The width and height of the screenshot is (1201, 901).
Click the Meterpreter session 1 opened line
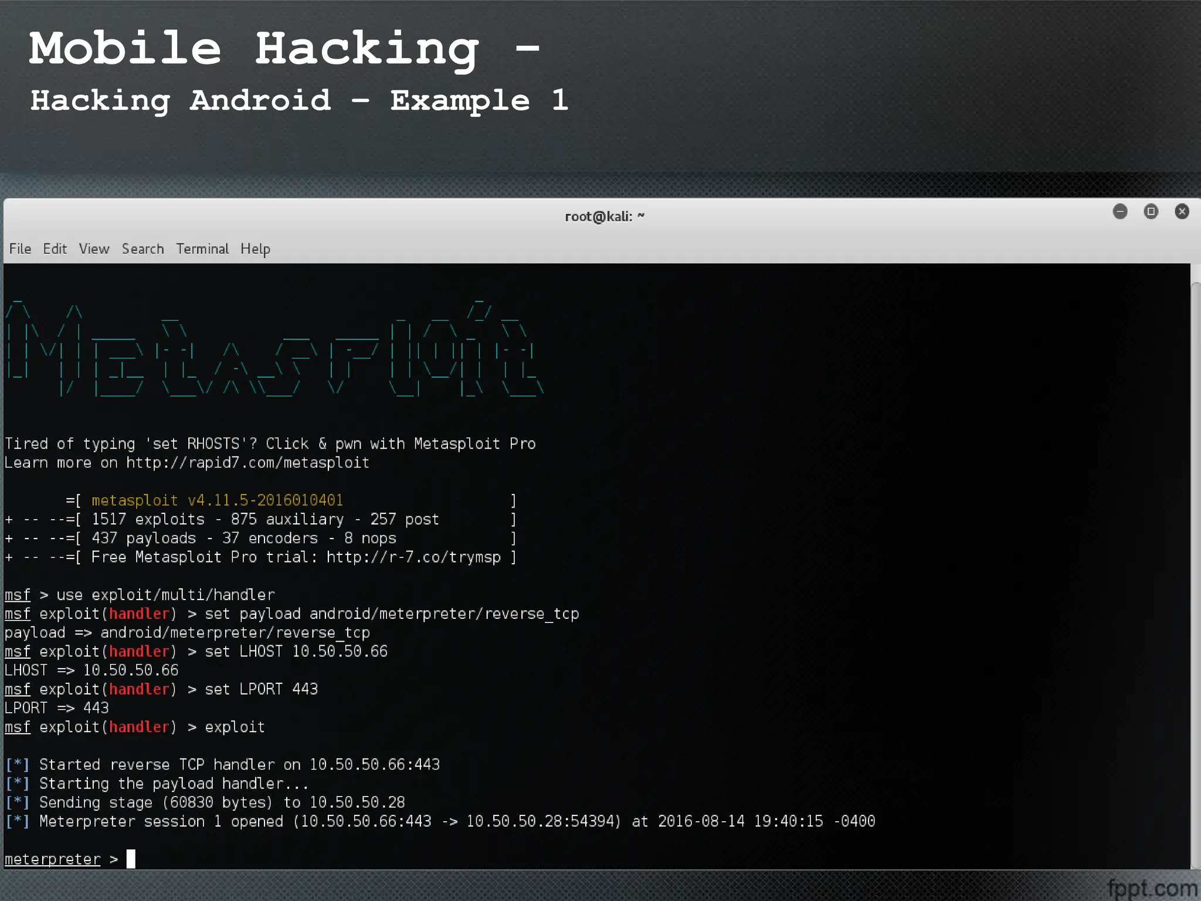(440, 821)
